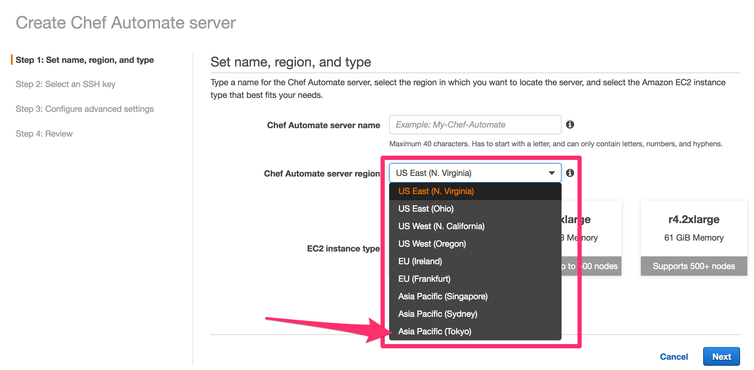Click the Chef Automate server name input field

475,125
